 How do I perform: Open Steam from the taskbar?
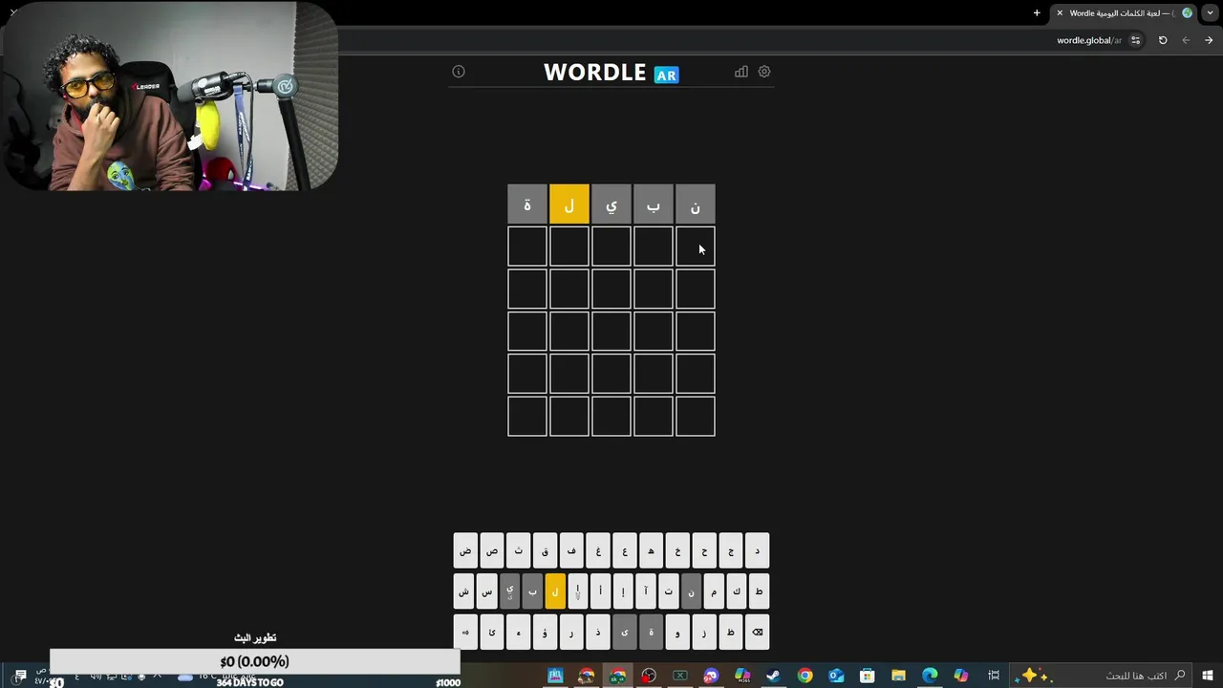click(x=773, y=676)
